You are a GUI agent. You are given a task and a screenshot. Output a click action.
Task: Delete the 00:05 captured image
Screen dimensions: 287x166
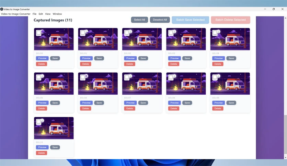click(42, 108)
